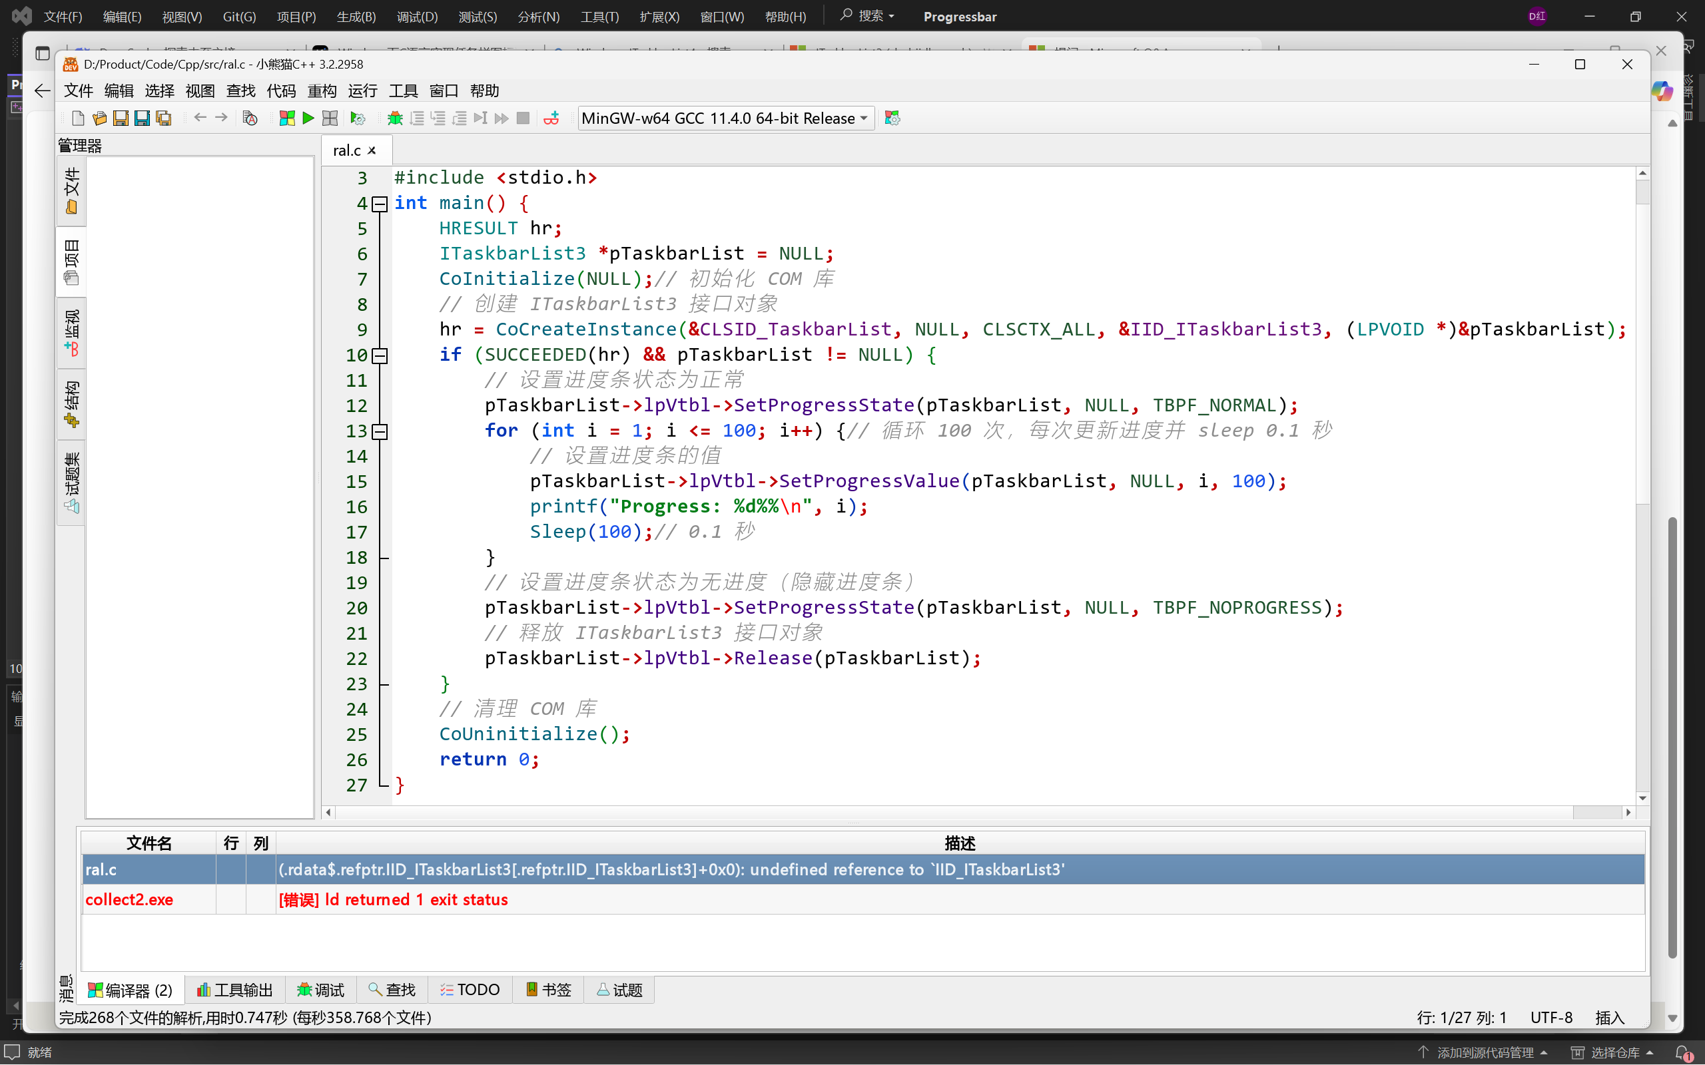Select the 书签 bottom tab
The image size is (1705, 1065).
point(548,990)
